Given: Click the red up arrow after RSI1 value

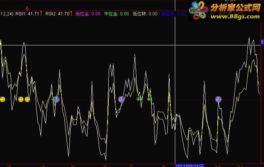Looking at the screenshot, I should pyautogui.click(x=41, y=14).
